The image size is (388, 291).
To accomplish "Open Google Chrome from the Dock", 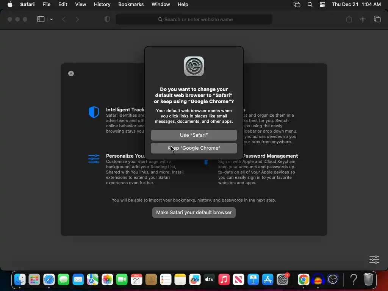I will pyautogui.click(x=304, y=280).
